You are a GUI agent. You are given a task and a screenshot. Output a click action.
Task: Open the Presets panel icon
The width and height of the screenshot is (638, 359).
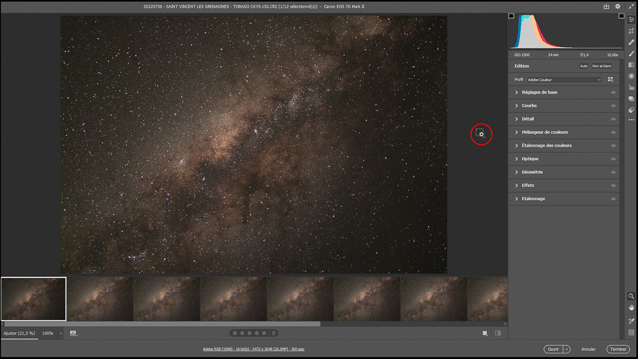pyautogui.click(x=631, y=110)
